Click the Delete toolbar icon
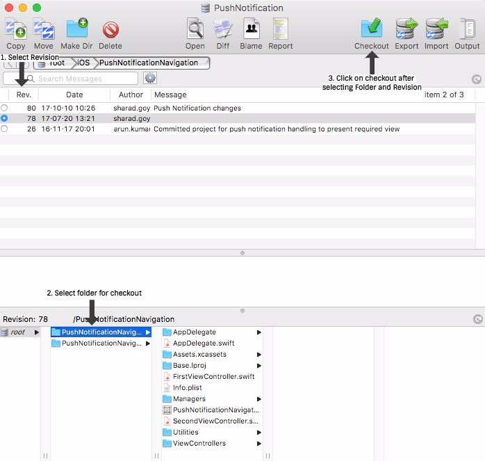Image resolution: width=485 pixels, height=461 pixels. click(x=110, y=29)
